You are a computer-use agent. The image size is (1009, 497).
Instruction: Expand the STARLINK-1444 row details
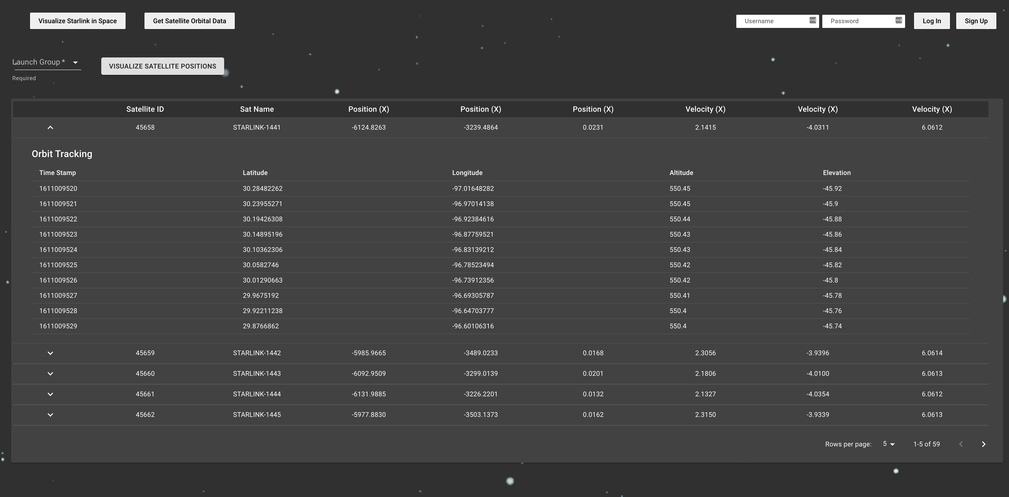(50, 394)
